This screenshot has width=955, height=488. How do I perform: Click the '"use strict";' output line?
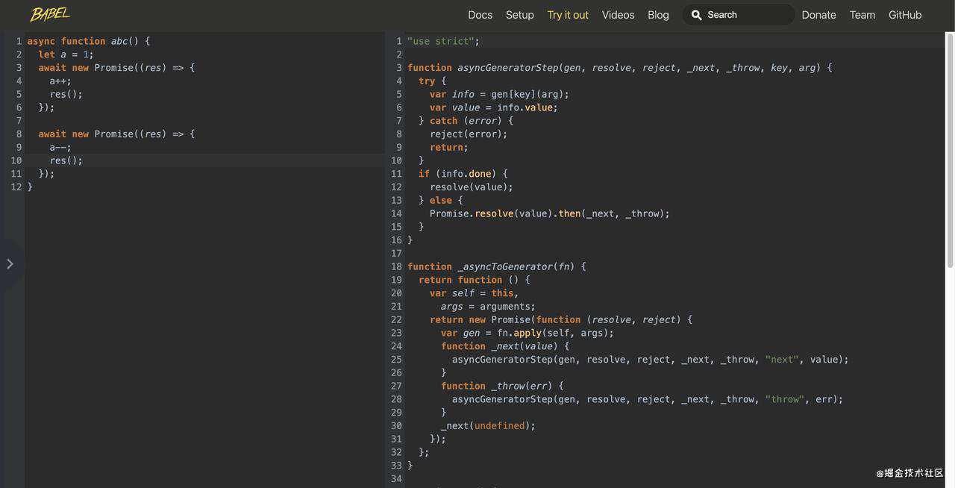[444, 41]
